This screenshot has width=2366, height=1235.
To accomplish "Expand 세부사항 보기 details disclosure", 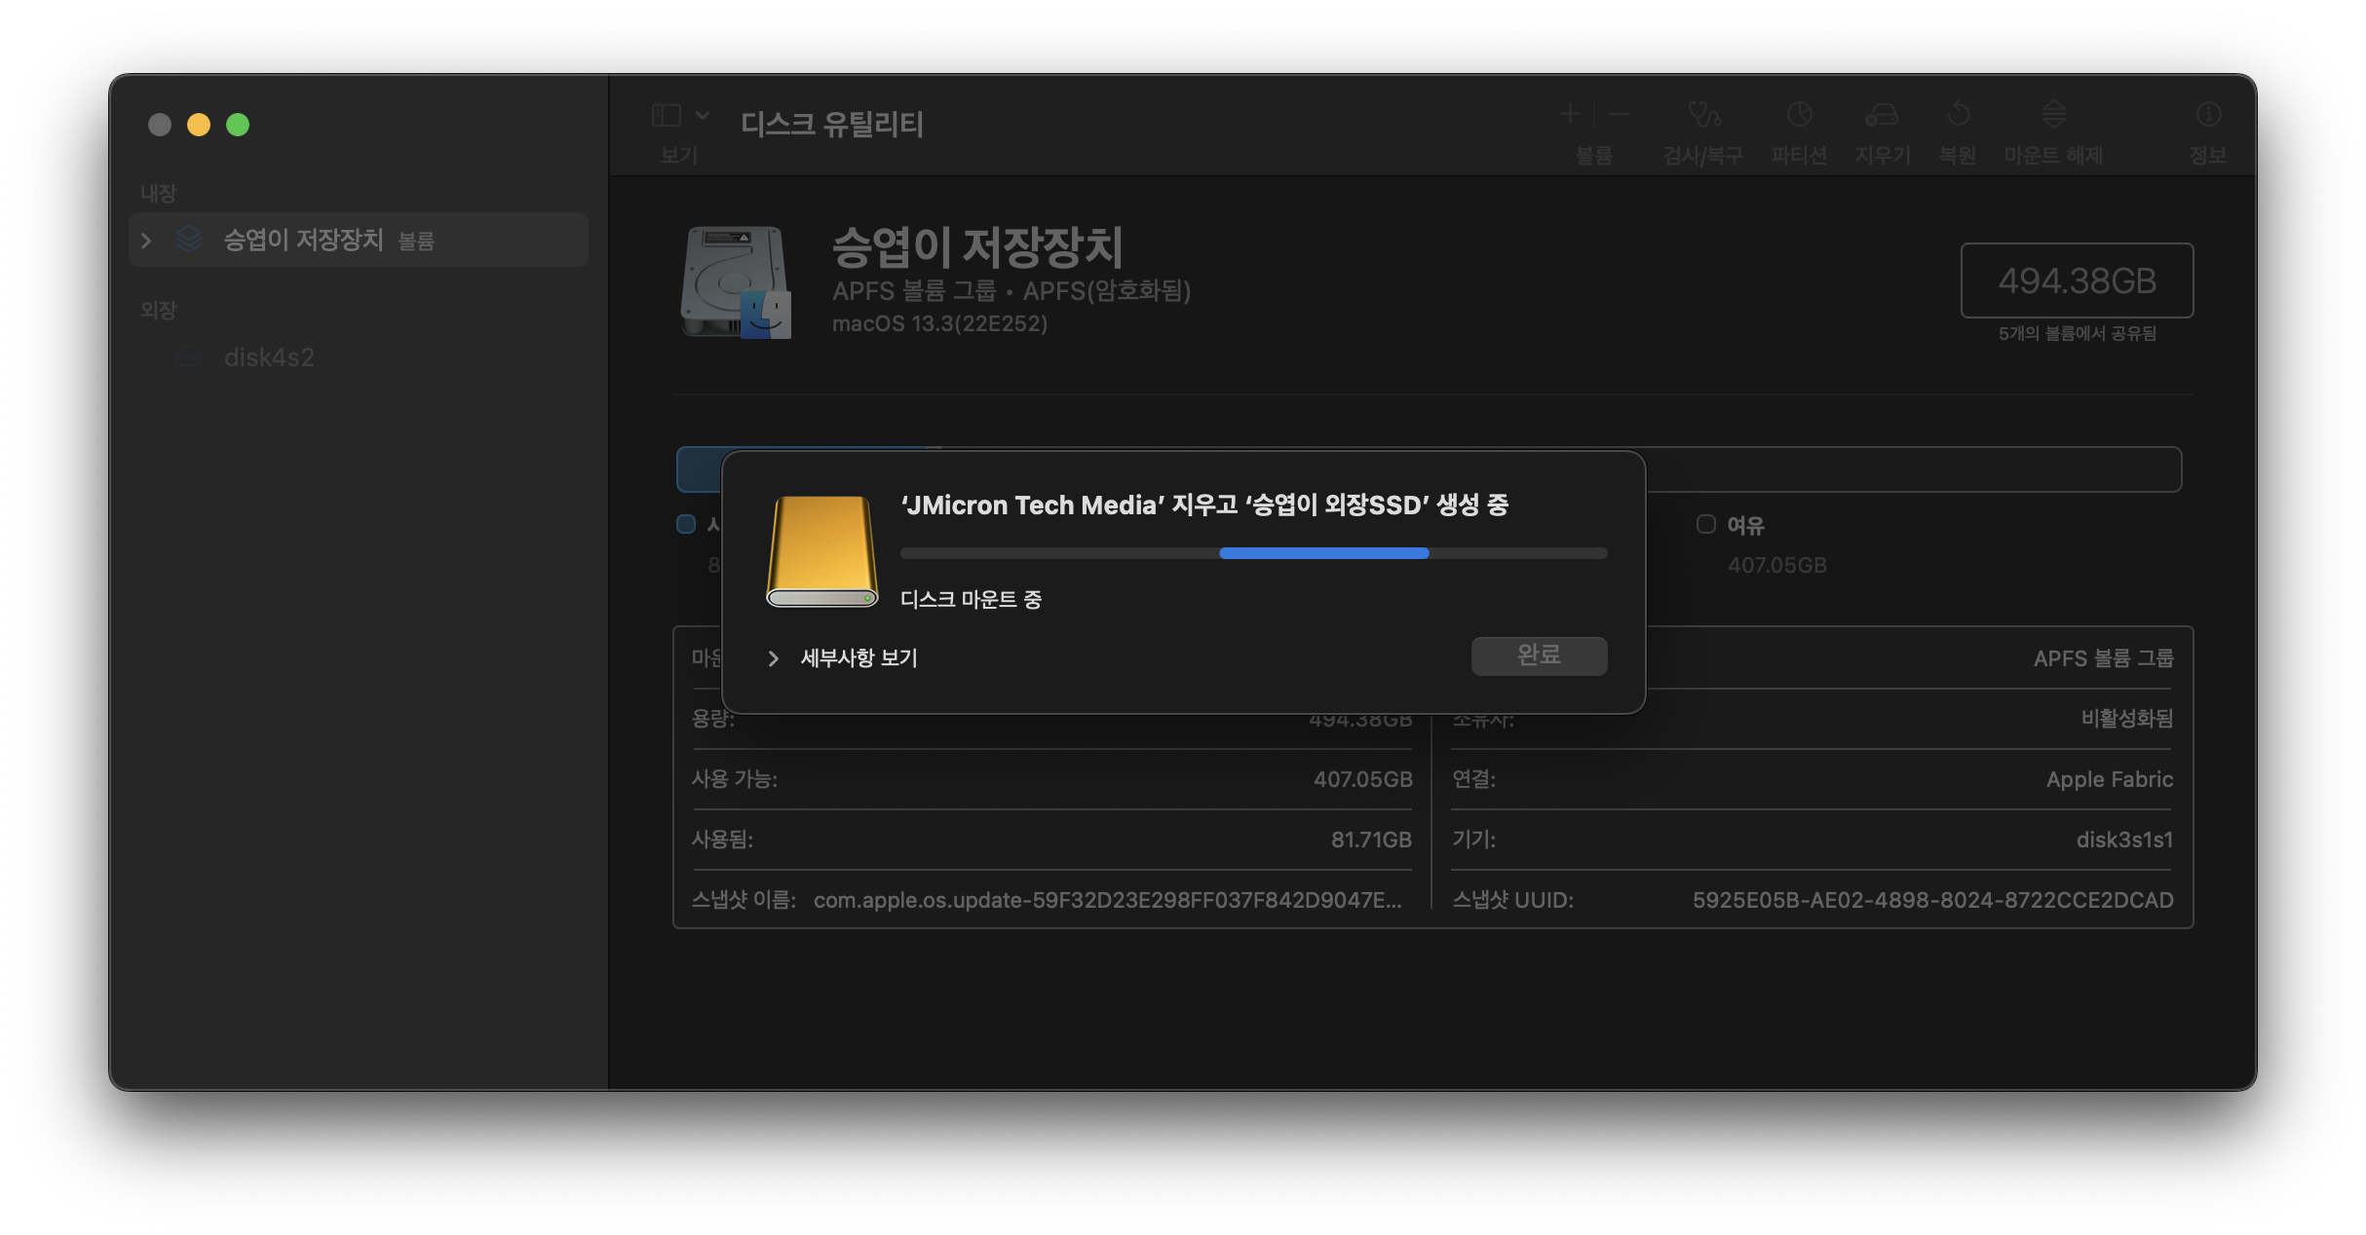I will [x=774, y=658].
